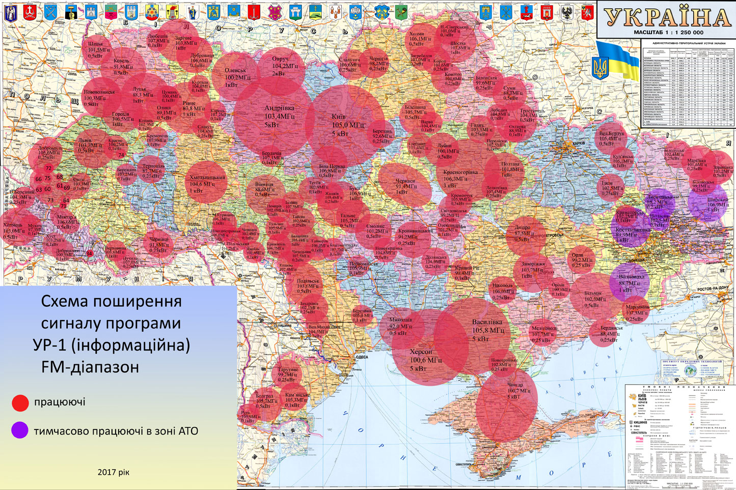This screenshot has height=490, width=736.
Task: Click the 'Маріуполь 107,3МГц' label
Action: [636, 313]
